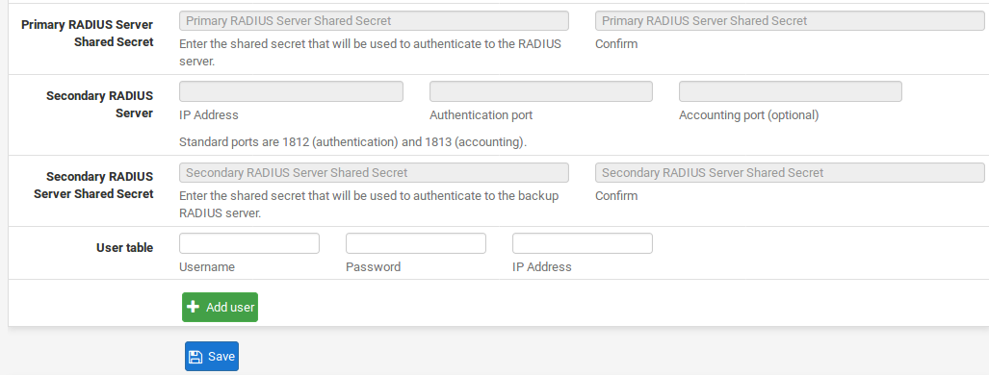Click the User table row label
989x375 pixels.
(124, 248)
